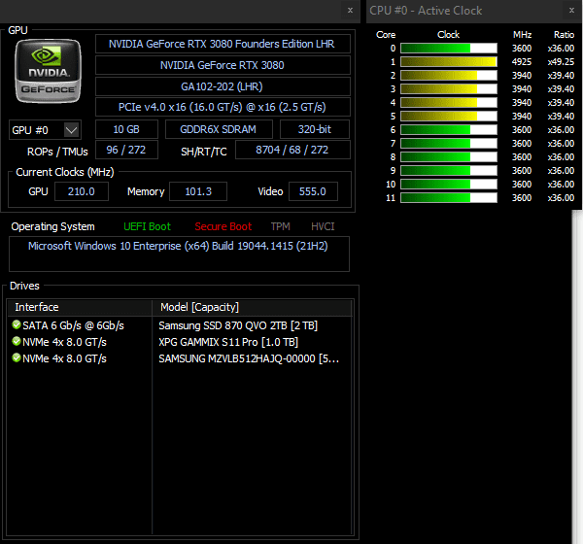This screenshot has height=544, width=583.
Task: Click the MHz column heading
Action: pyautogui.click(x=523, y=35)
